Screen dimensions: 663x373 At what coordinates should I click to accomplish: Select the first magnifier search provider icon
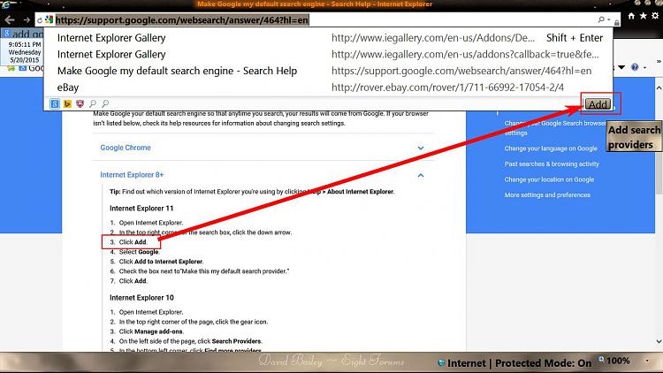coord(93,103)
